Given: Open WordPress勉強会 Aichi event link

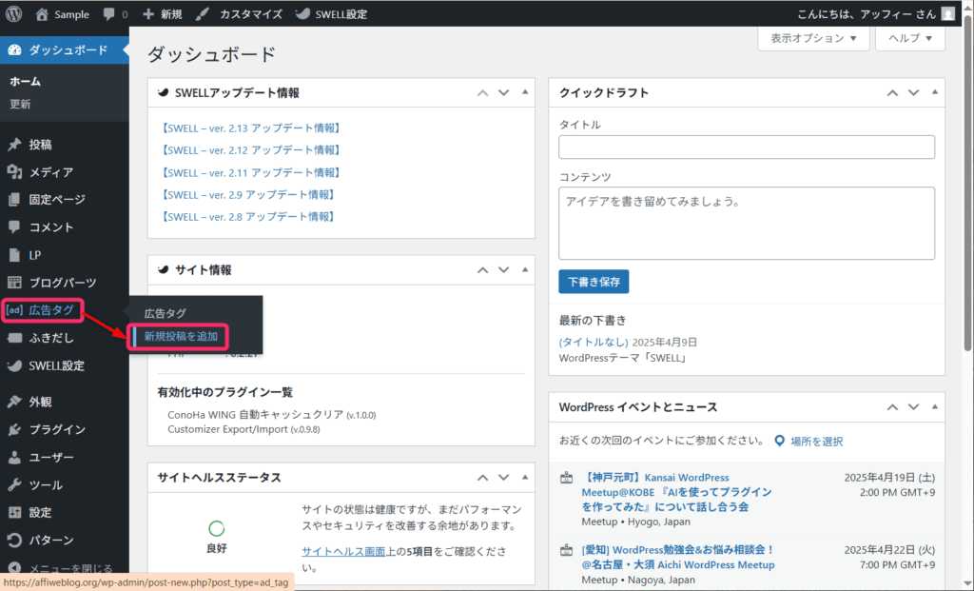Looking at the screenshot, I should [677, 558].
